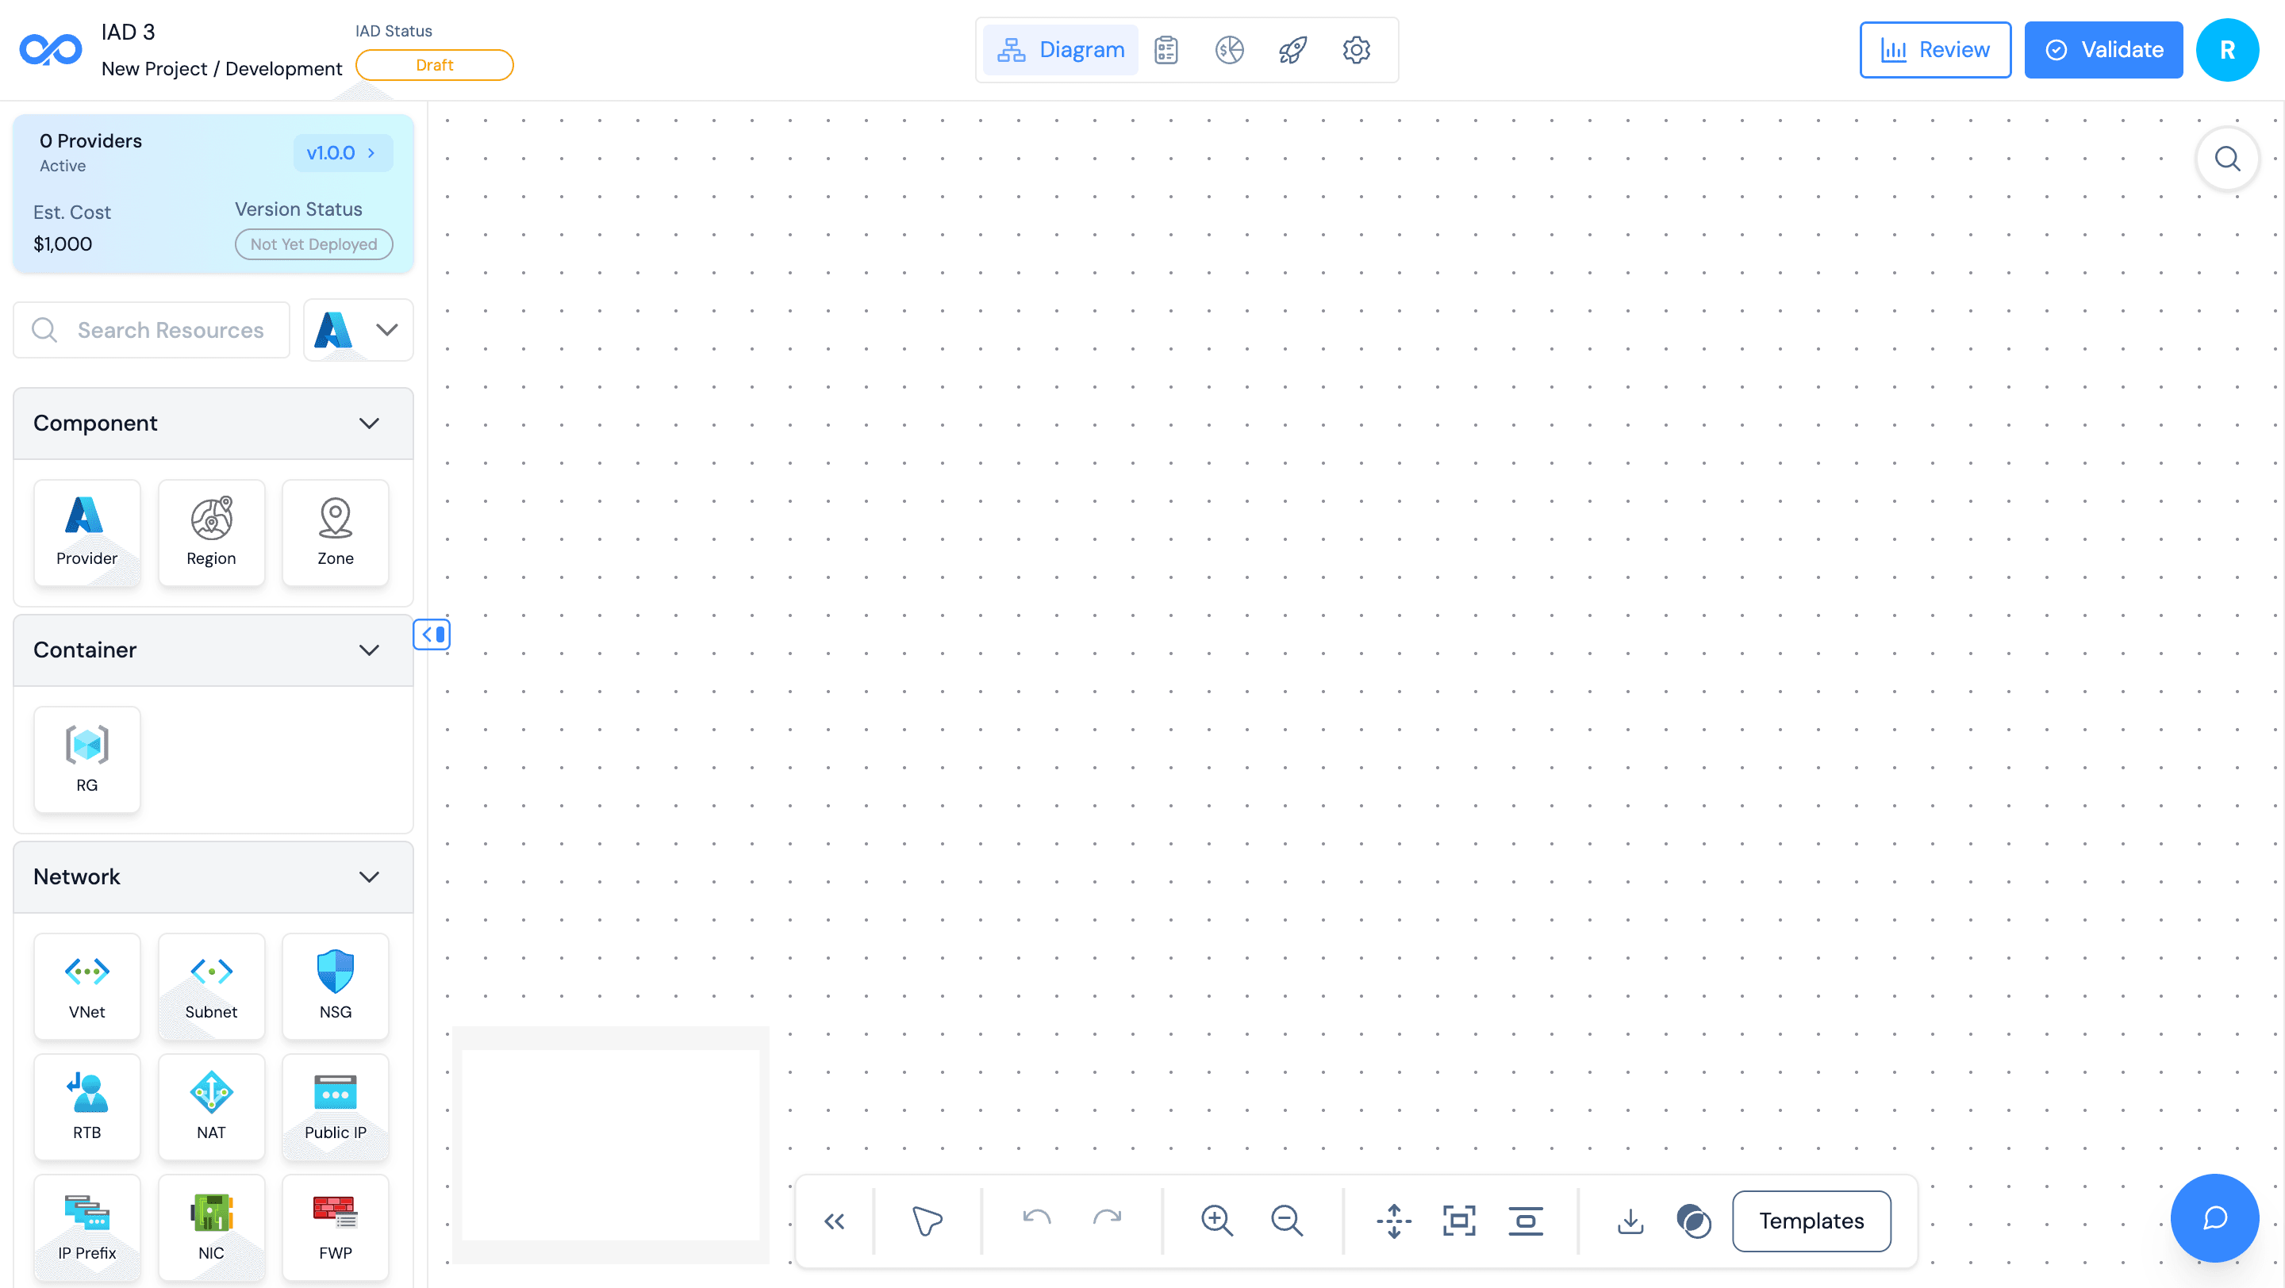Select the FWP firewall resource
Screen dimensions: 2285x1288
(336, 1226)
